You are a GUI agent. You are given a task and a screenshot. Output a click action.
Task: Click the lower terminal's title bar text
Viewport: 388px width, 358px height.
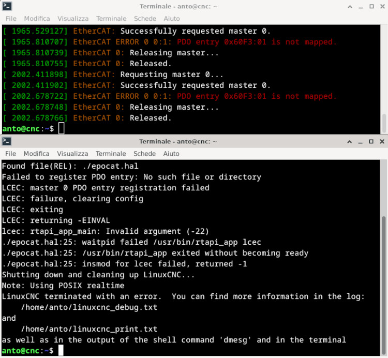tap(178, 142)
